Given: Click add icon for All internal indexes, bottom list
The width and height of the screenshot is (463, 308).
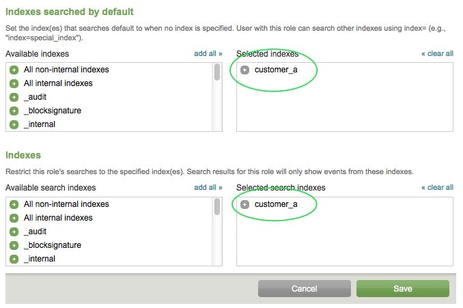Looking at the screenshot, I should tap(14, 218).
